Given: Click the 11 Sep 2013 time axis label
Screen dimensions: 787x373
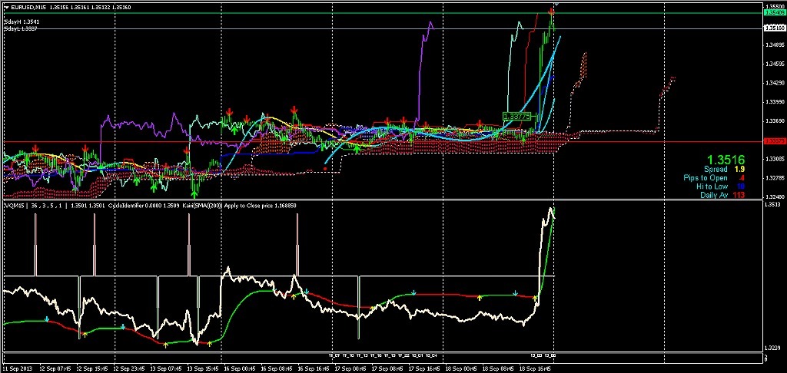Looking at the screenshot, I should click(16, 368).
